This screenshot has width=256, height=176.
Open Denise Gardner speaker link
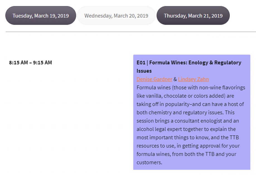(154, 79)
